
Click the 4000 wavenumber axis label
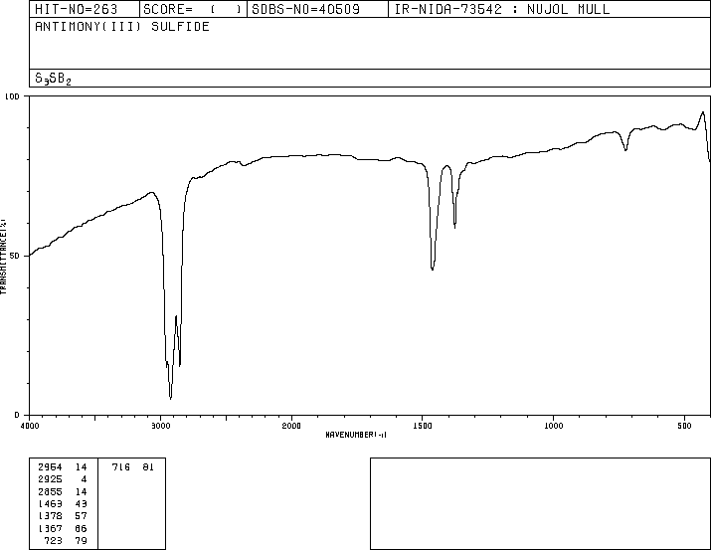tap(30, 426)
